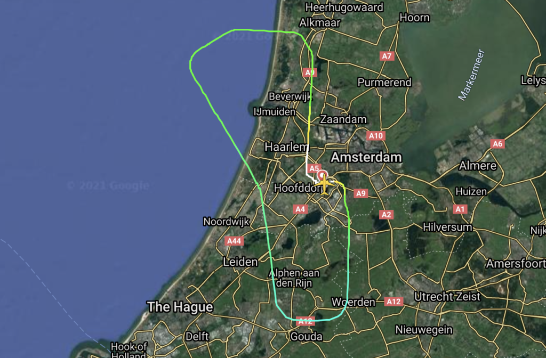Click the Amsterdam city label
The width and height of the screenshot is (546, 358).
click(366, 157)
